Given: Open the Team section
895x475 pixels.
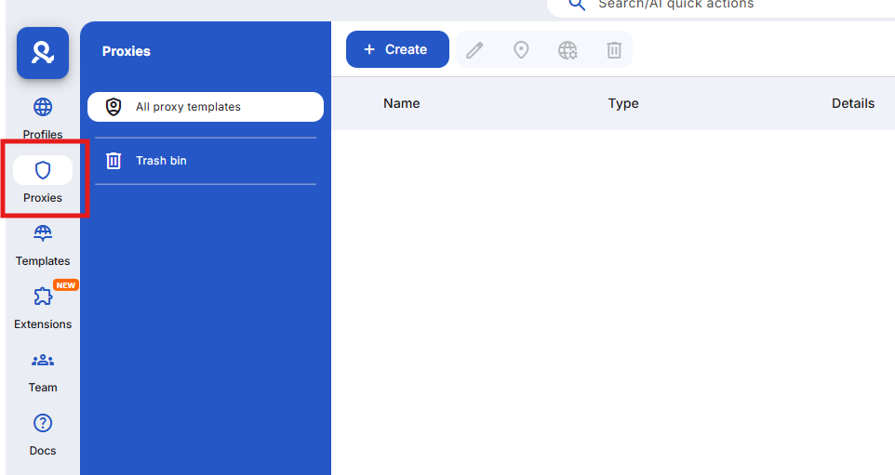Looking at the screenshot, I should coord(43,370).
